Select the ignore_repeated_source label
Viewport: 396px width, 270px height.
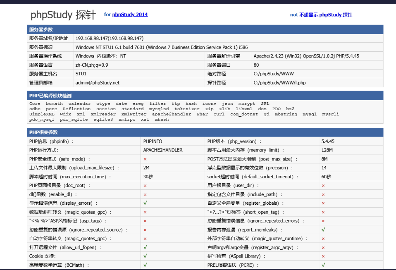[x=78, y=230]
